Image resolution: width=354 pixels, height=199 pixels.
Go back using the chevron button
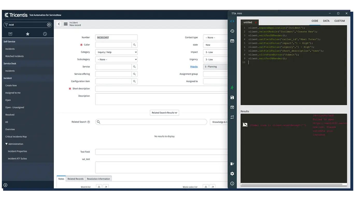point(59,24)
